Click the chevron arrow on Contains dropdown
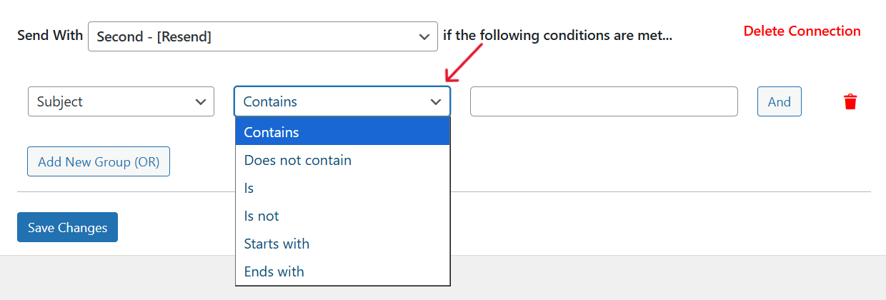This screenshot has height=300, width=886. click(436, 101)
